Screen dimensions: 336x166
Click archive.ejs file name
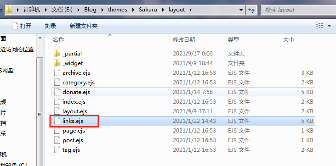coord(76,73)
